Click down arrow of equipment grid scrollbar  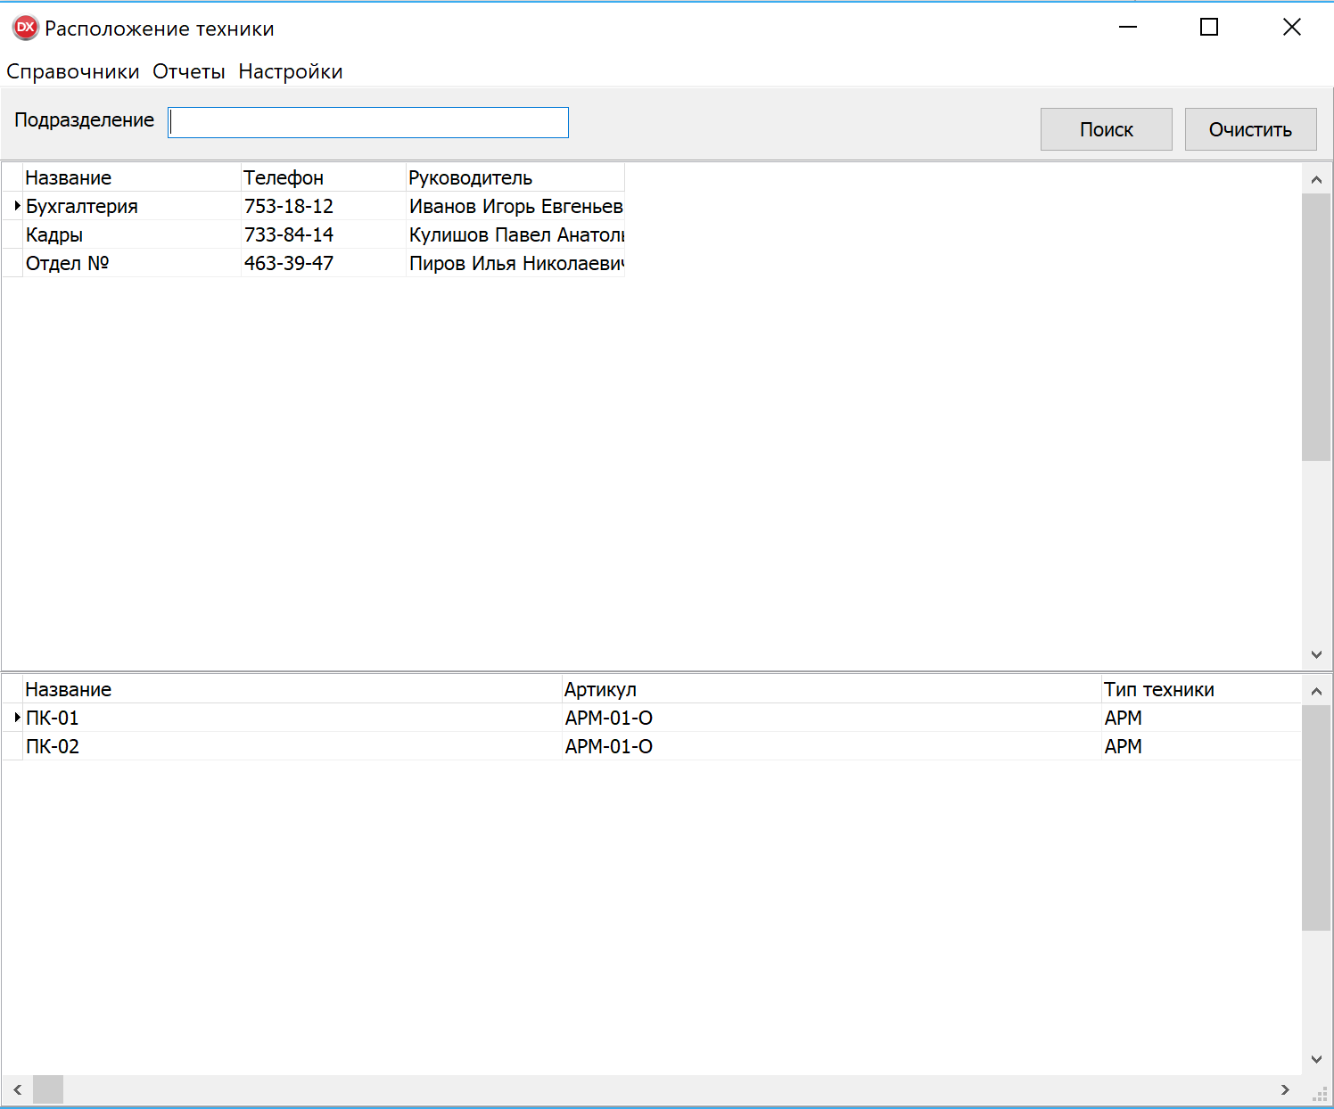pos(1316,1059)
